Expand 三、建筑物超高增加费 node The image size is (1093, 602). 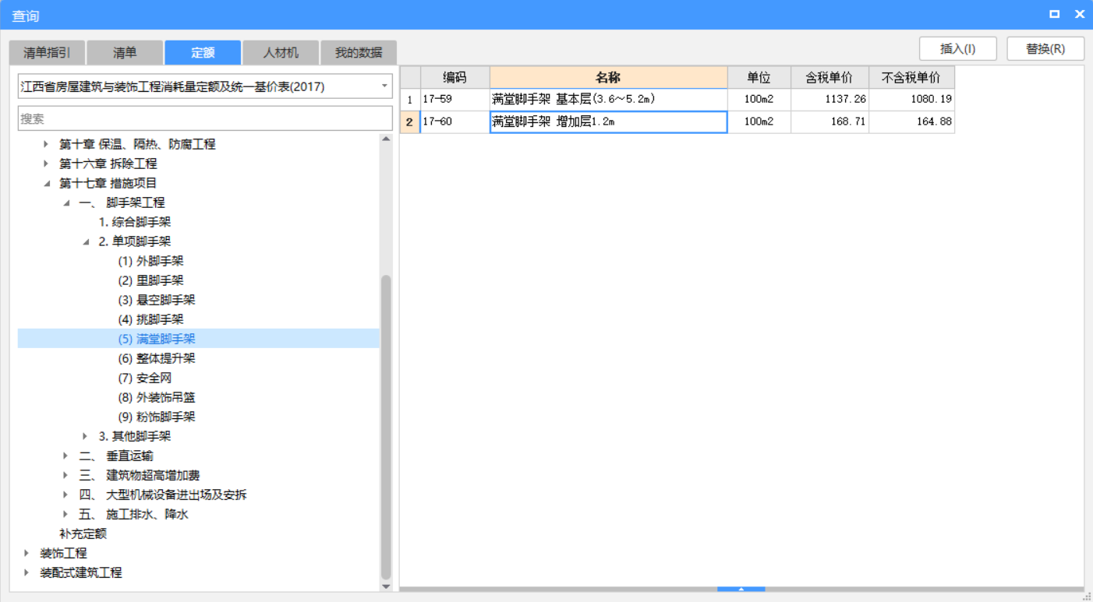click(65, 475)
